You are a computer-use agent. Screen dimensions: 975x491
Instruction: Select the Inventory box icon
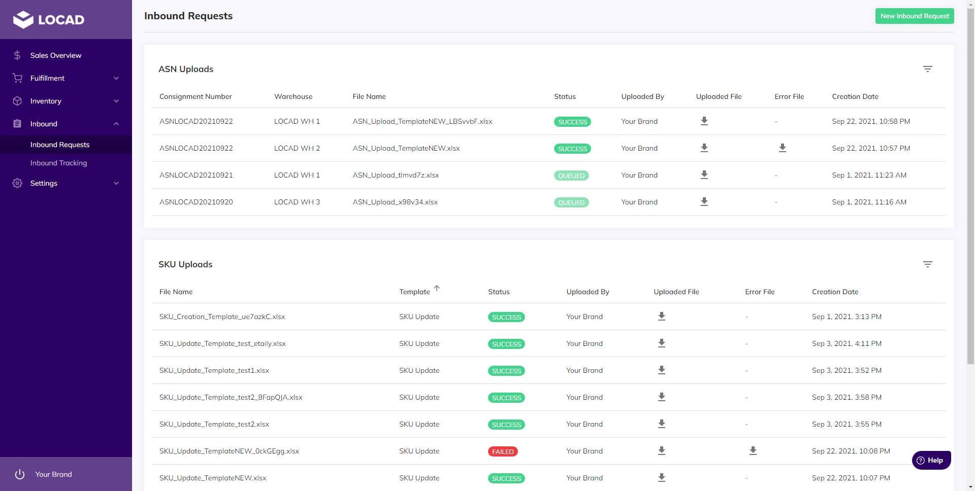(x=17, y=101)
